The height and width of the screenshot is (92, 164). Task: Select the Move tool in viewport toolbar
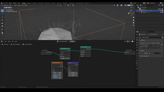(x=2, y=17)
